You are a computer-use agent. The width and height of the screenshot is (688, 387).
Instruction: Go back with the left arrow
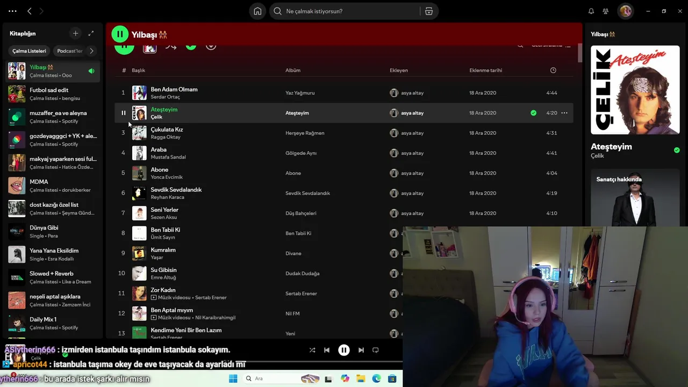point(30,11)
